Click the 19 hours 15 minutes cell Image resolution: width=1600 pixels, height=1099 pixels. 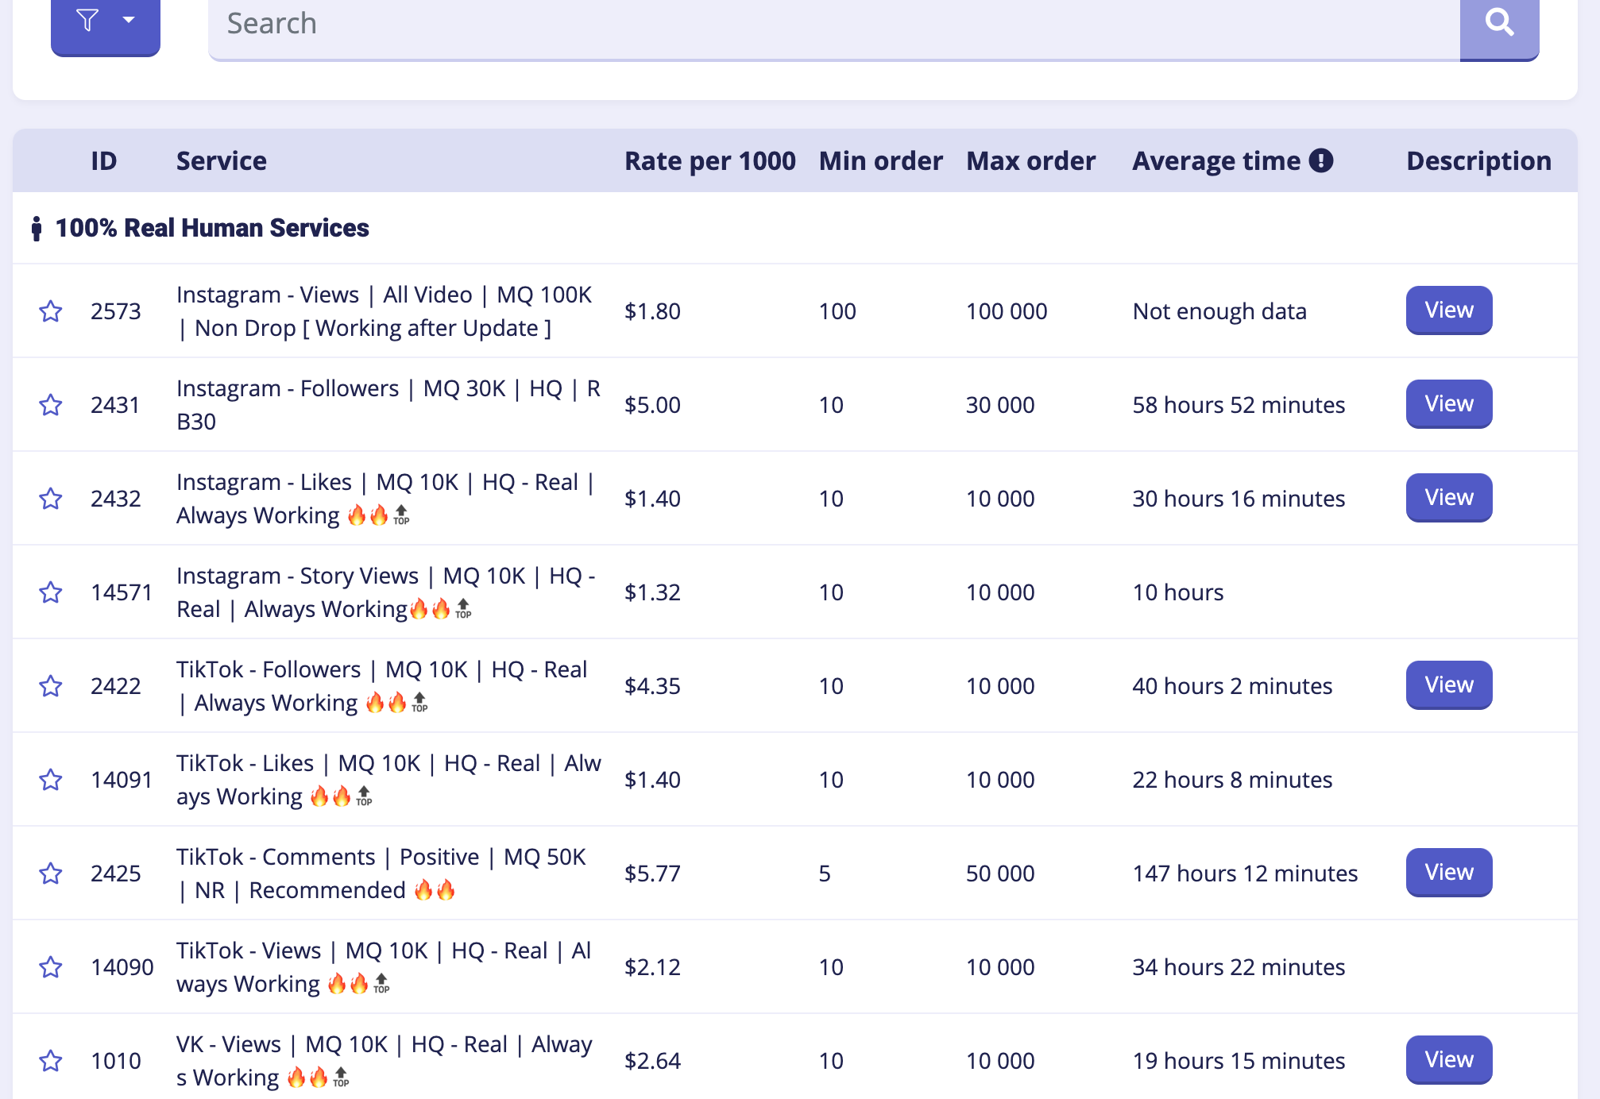pyautogui.click(x=1239, y=1061)
